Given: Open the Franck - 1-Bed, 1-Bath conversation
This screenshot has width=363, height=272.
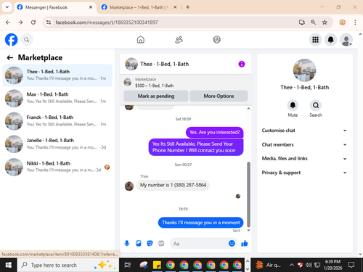Looking at the screenshot, I should point(57,121).
